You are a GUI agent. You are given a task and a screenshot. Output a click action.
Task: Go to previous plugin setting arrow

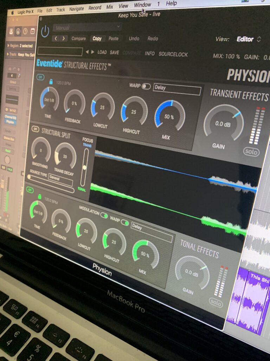click(x=56, y=38)
